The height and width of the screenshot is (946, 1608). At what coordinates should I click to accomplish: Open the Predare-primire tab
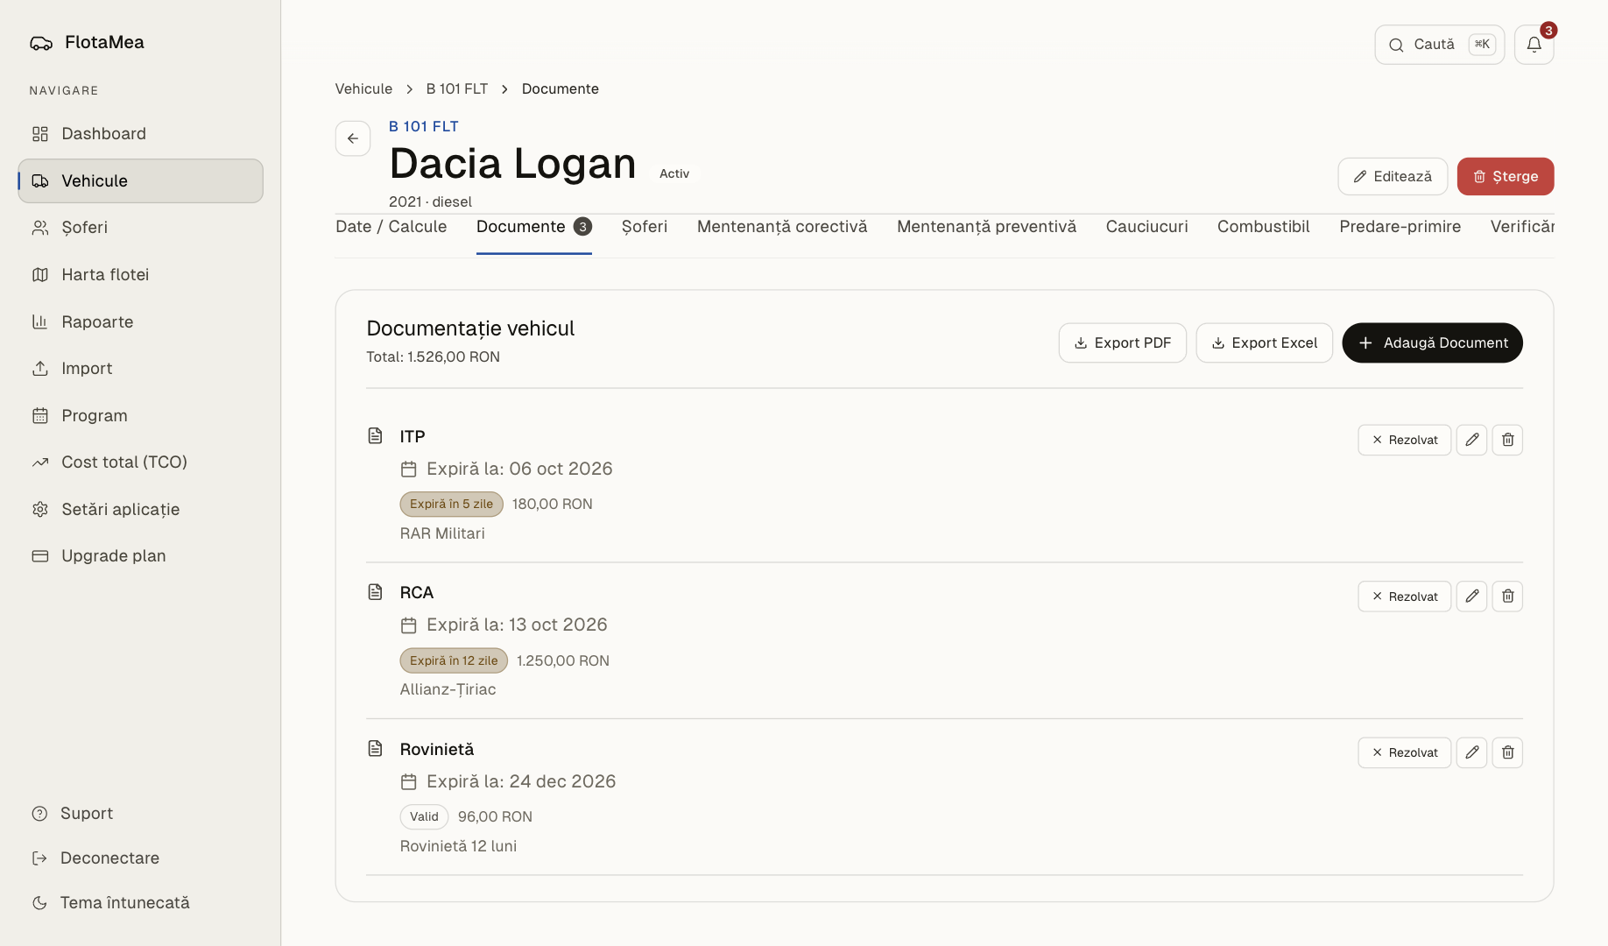click(x=1400, y=227)
